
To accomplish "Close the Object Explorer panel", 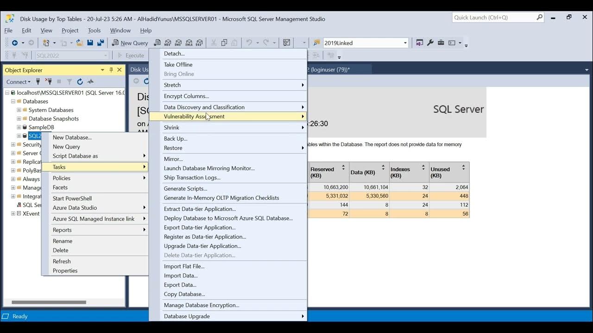I will tap(120, 70).
